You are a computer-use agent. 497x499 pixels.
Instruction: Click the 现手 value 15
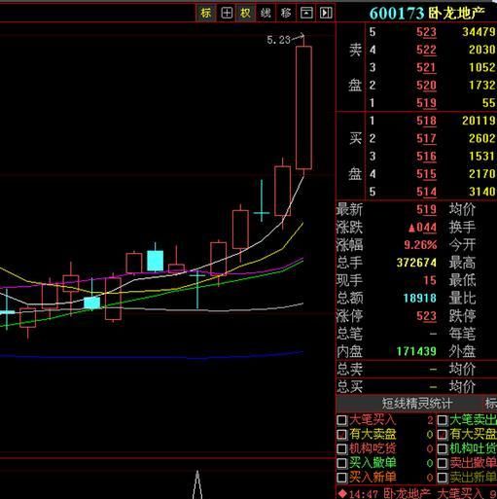point(430,280)
